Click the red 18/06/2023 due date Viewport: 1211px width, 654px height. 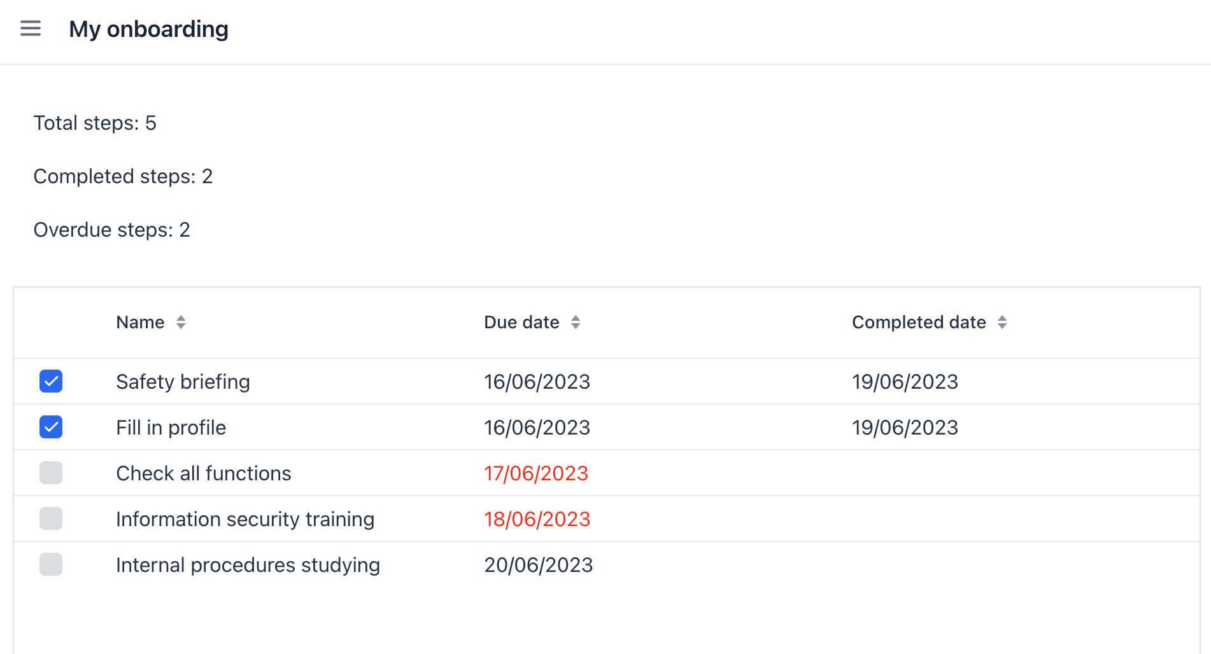[537, 519]
